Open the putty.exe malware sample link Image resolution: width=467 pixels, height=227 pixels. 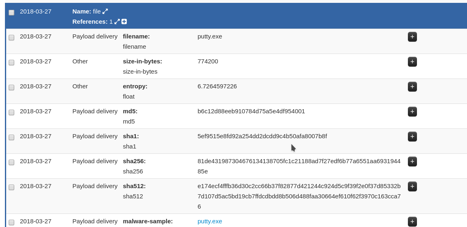(210, 221)
